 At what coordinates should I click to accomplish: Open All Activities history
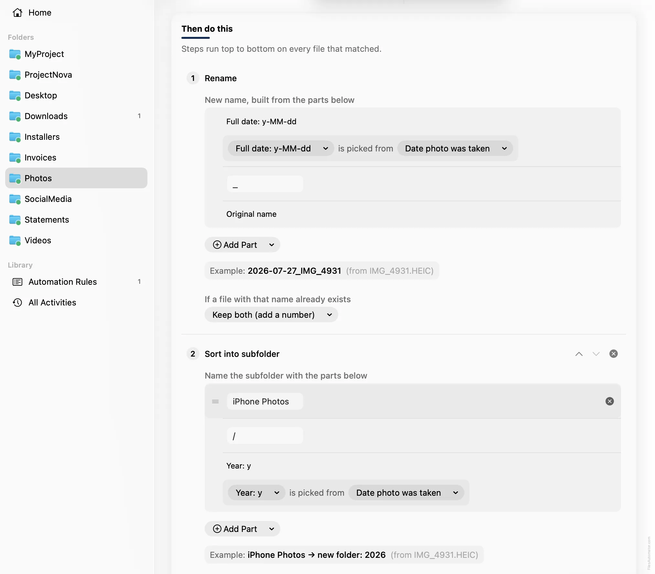[x=76, y=303]
